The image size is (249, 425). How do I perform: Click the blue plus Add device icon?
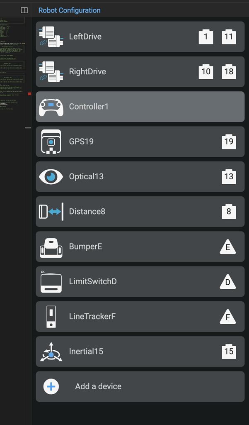[x=51, y=386]
